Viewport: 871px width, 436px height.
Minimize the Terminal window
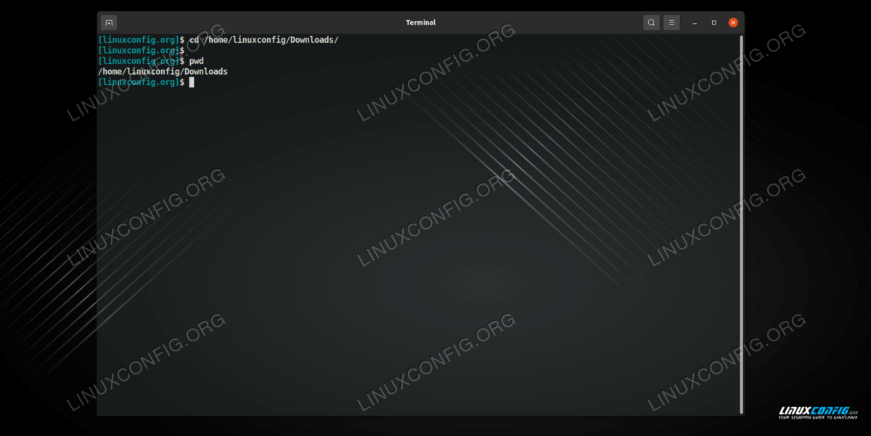pos(694,22)
